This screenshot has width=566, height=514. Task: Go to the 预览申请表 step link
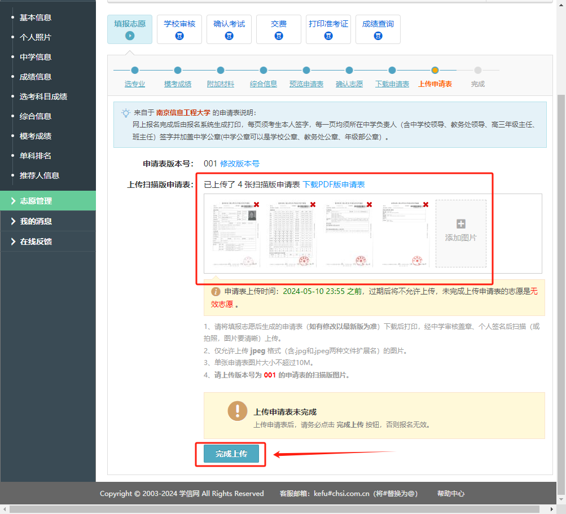pyautogui.click(x=306, y=84)
